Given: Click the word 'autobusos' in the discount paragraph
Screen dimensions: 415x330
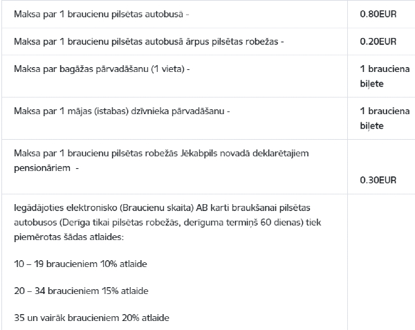Looking at the screenshot, I should tap(35, 222).
